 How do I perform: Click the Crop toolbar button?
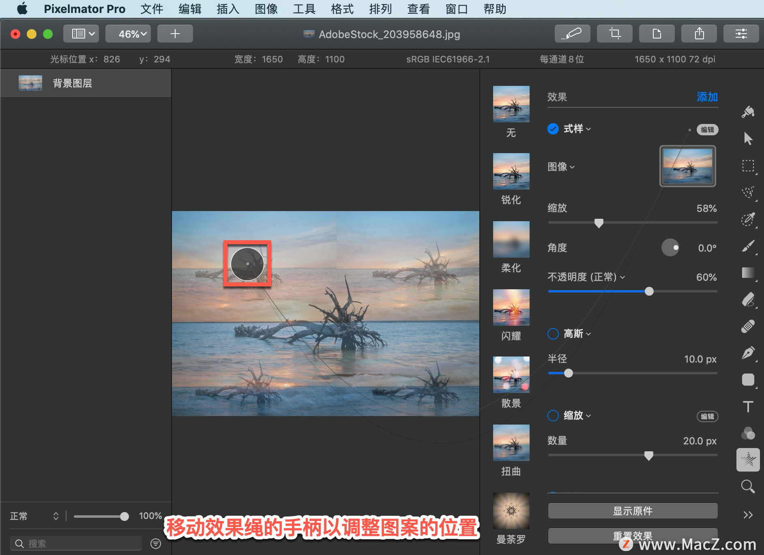coord(614,34)
